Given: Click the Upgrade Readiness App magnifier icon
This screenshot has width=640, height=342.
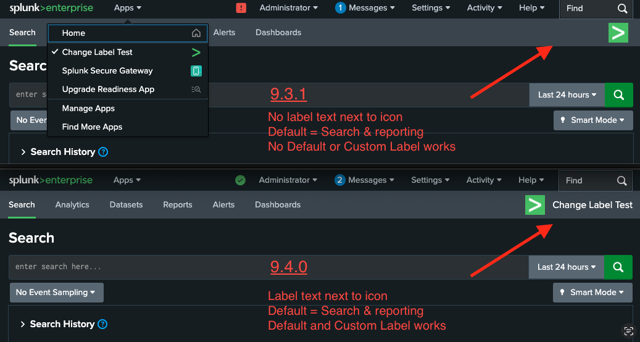Looking at the screenshot, I should pyautogui.click(x=196, y=90).
